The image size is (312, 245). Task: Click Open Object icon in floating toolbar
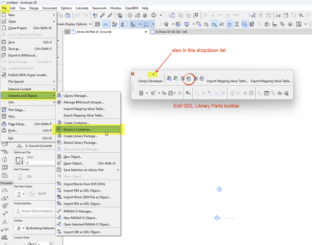coord(153,93)
